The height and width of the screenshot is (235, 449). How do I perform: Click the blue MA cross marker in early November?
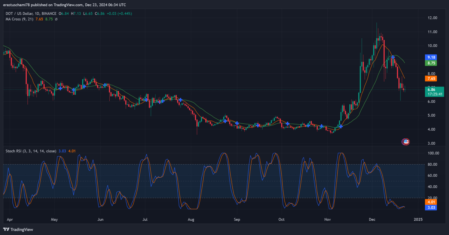pos(341,126)
